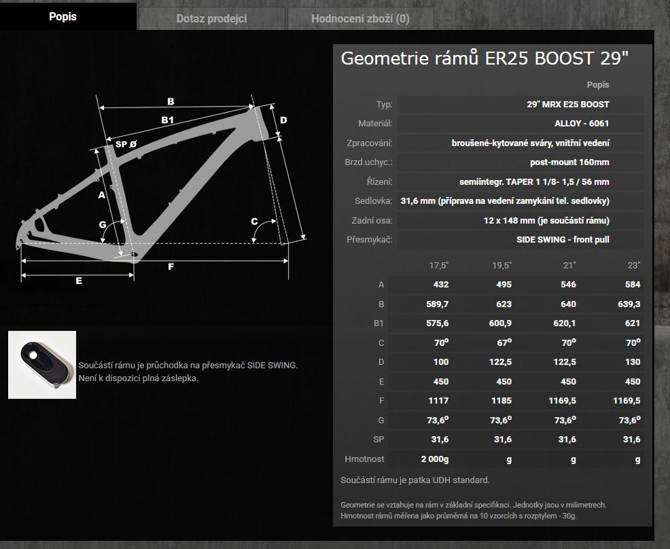Click the SP Ø seatpost label
The image size is (670, 549).
pos(126,144)
